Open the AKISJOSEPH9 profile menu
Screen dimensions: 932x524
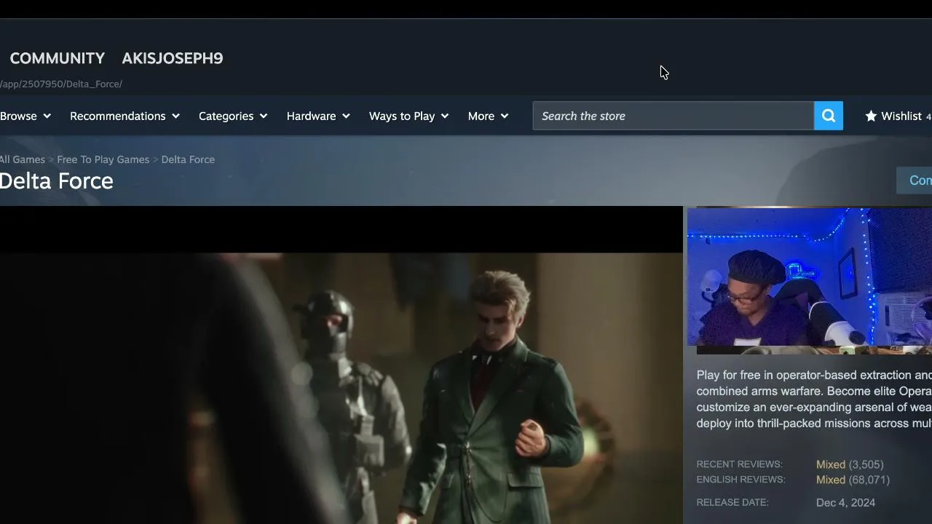[173, 58]
